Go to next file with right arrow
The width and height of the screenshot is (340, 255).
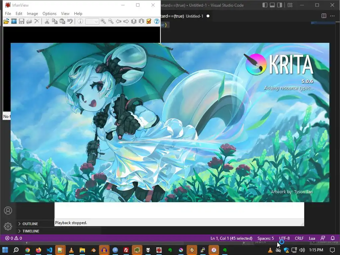point(126,21)
